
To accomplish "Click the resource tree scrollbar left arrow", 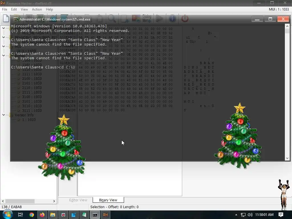I will pyautogui.click(x=3, y=201).
